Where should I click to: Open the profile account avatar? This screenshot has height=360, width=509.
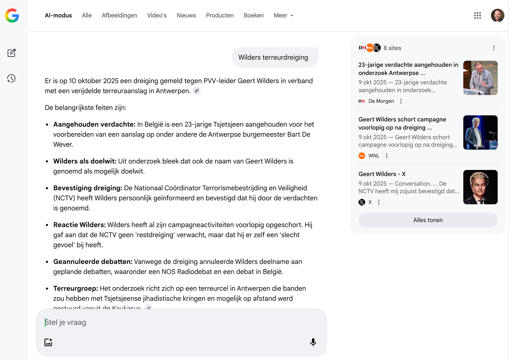click(x=497, y=15)
